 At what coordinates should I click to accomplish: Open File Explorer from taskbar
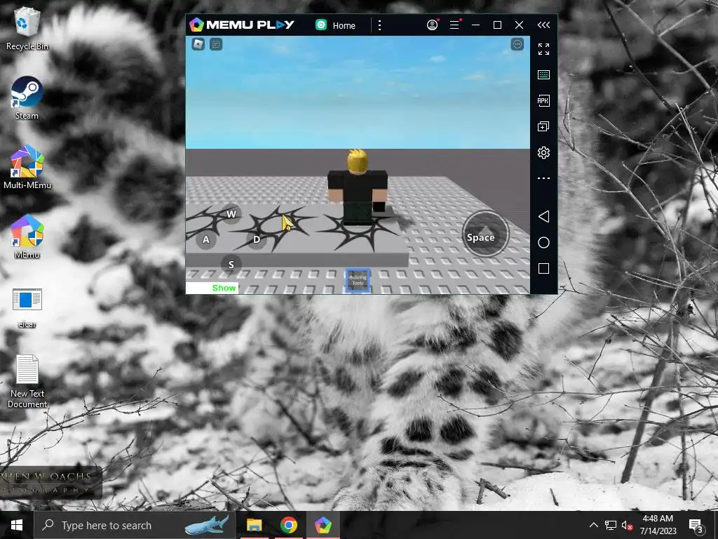(x=254, y=525)
